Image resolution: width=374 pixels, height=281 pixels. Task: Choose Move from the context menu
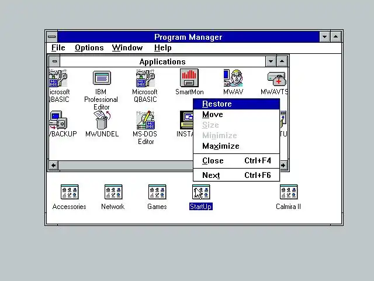click(236, 115)
